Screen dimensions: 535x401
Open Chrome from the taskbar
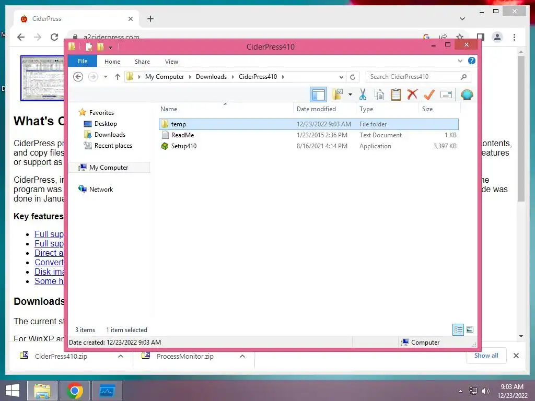[x=75, y=391]
